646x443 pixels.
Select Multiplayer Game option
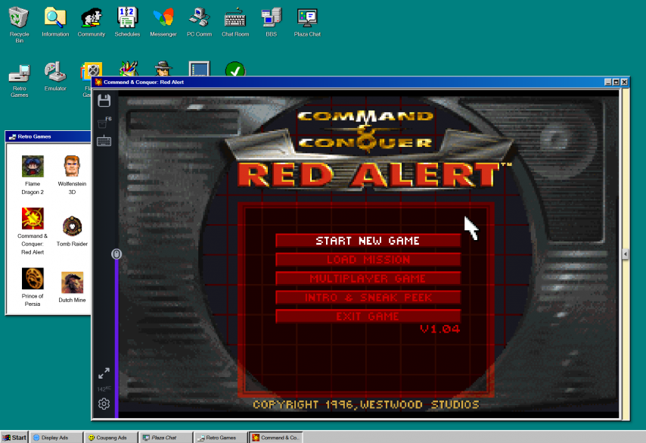click(368, 279)
